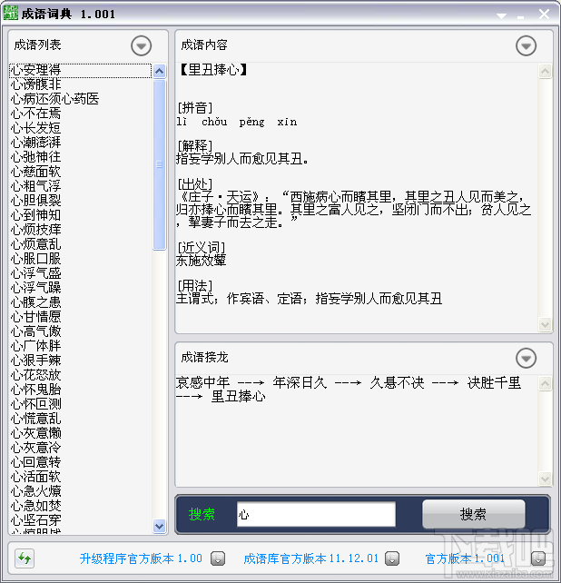
Task: Click the 成语词典 app icon in title bar
Action: [x=11, y=13]
